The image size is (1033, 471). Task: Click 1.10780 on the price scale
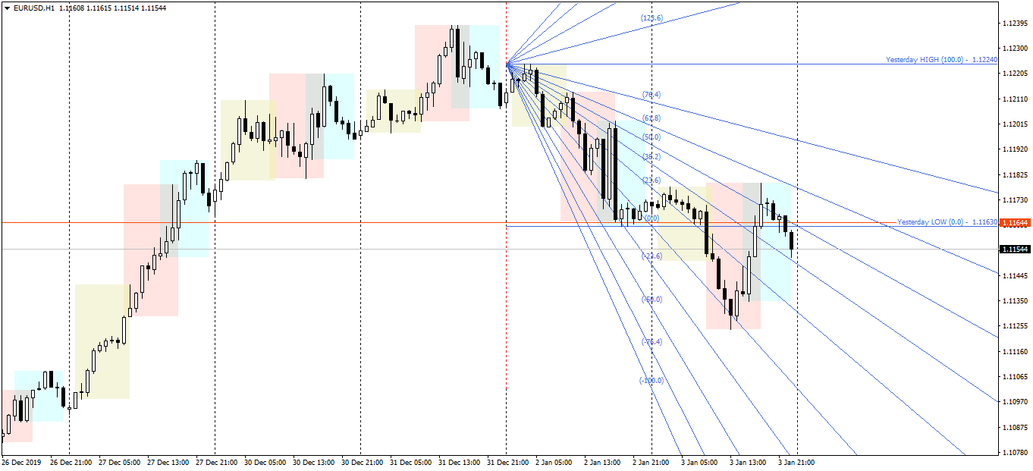pyautogui.click(x=1014, y=453)
